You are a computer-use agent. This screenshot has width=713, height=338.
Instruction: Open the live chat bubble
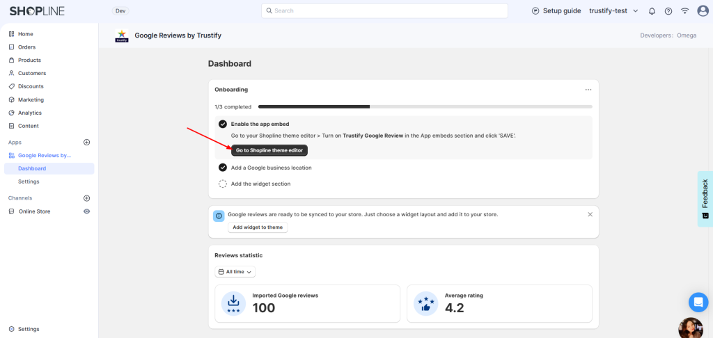coord(698,302)
